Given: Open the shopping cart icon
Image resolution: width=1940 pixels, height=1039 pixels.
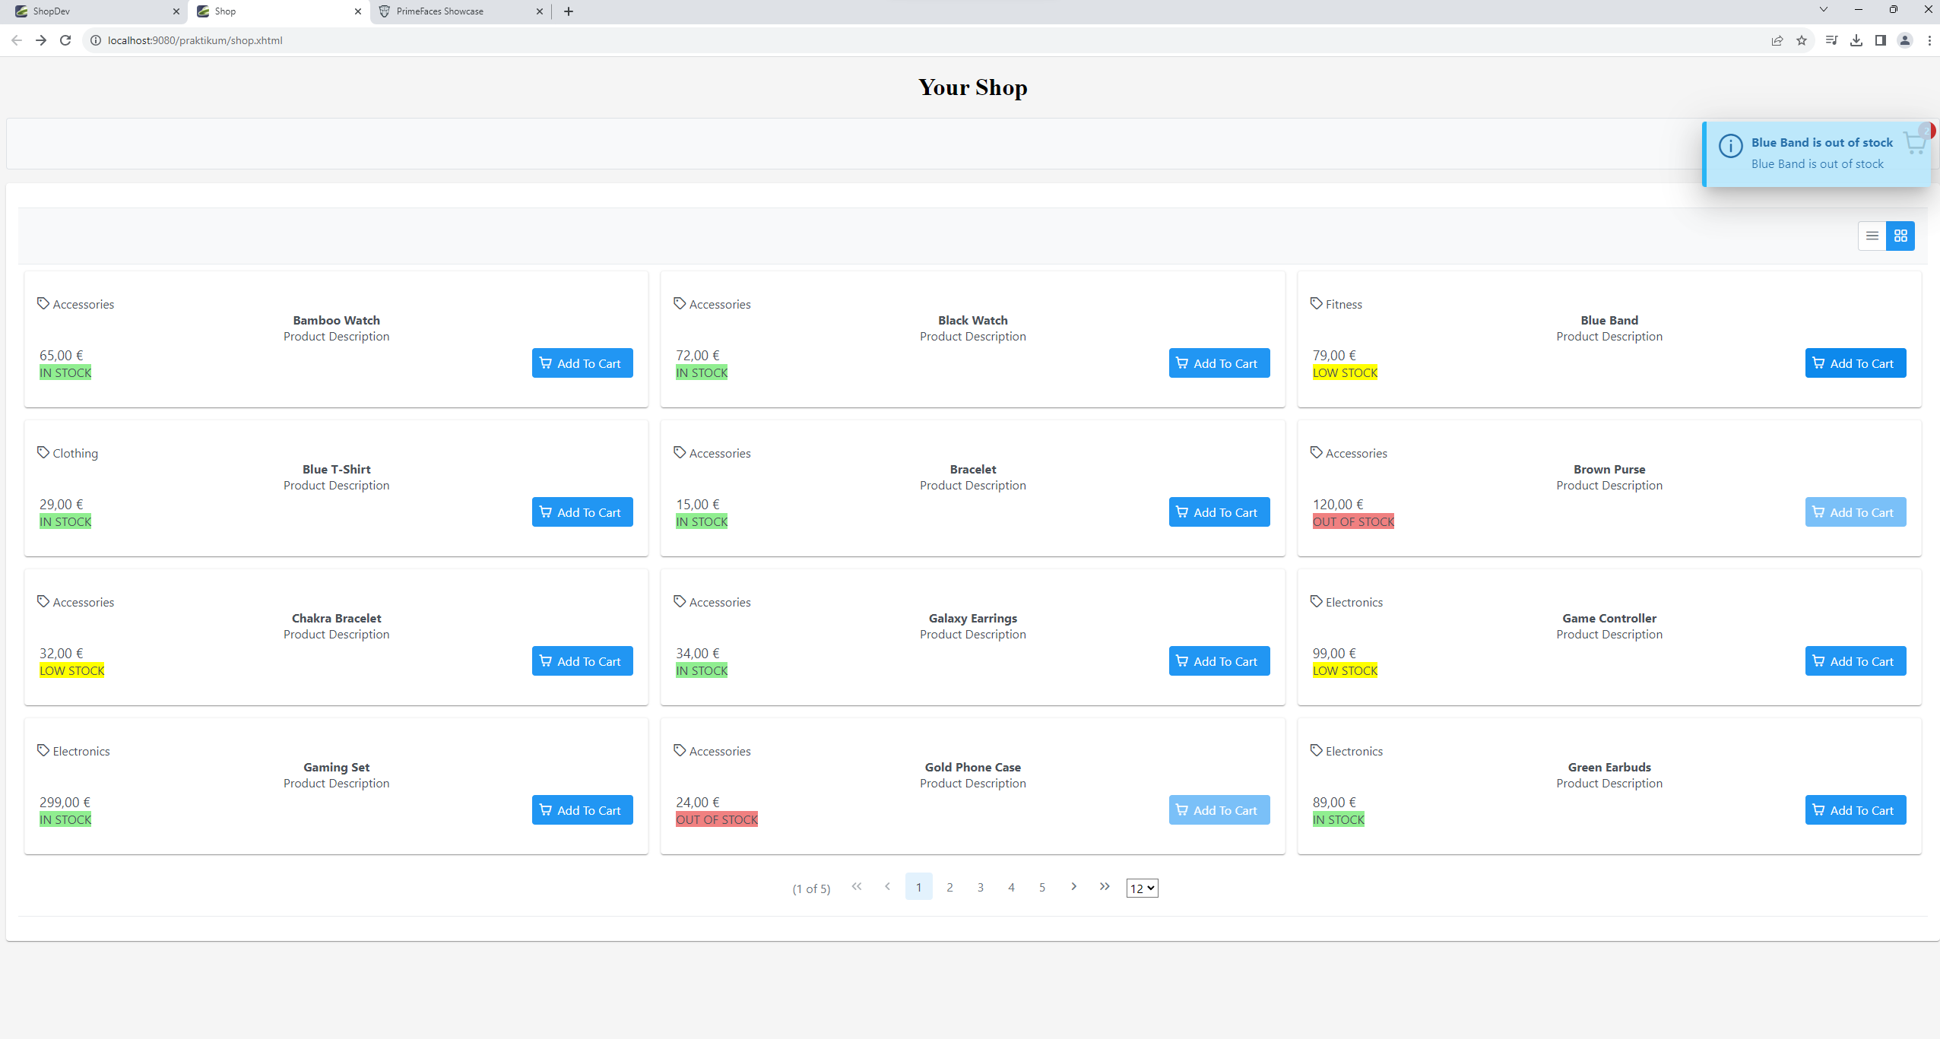Looking at the screenshot, I should pyautogui.click(x=1914, y=142).
